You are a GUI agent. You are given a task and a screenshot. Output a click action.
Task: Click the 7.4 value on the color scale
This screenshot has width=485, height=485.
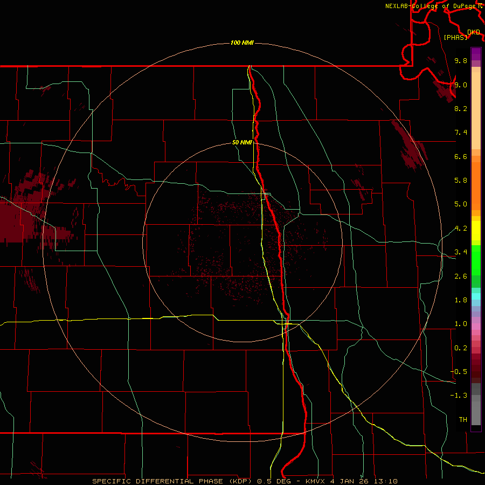(461, 133)
